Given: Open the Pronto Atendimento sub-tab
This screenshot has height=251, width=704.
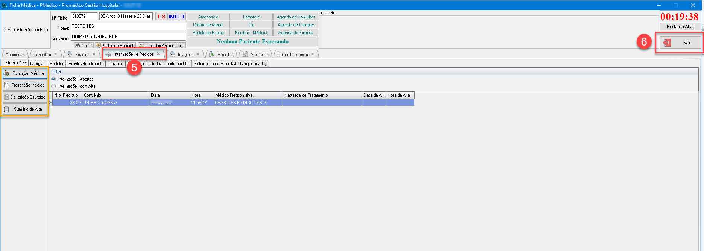Looking at the screenshot, I should click(x=86, y=64).
